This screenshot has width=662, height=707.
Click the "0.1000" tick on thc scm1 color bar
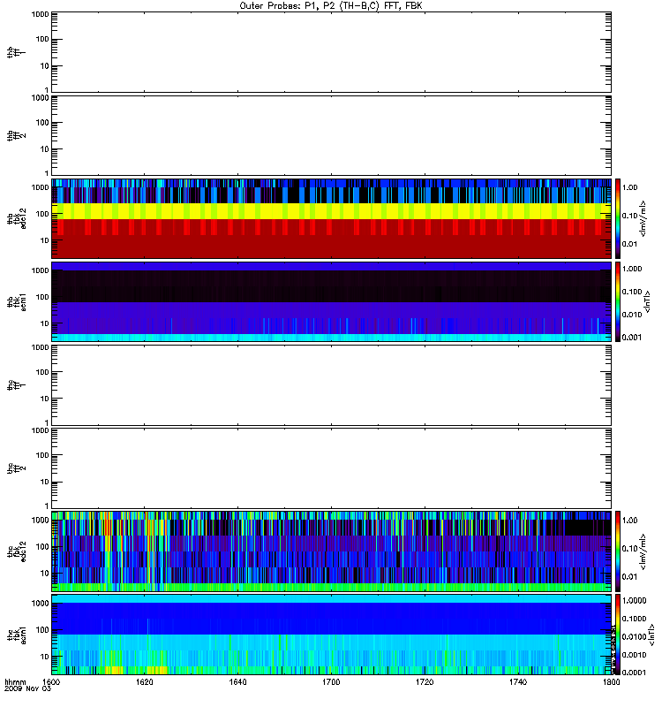pyautogui.click(x=634, y=619)
